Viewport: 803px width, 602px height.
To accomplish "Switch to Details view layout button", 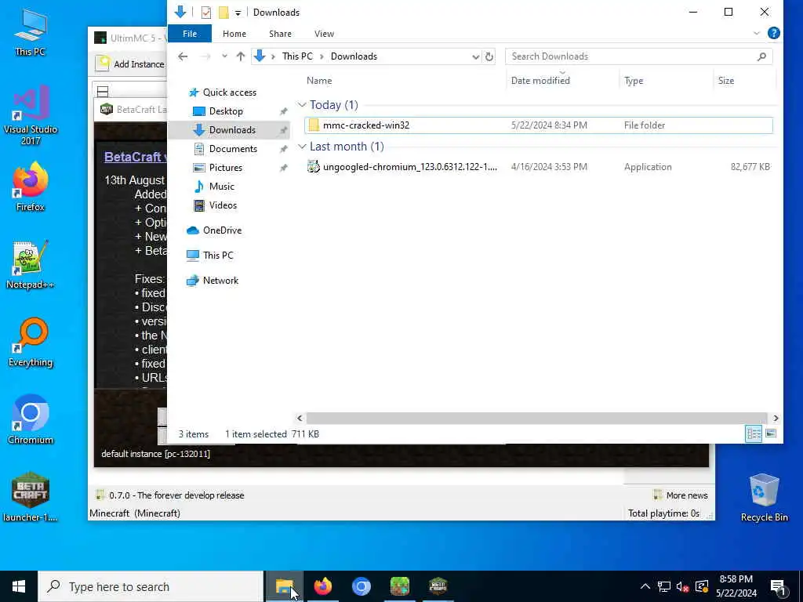I will coord(754,434).
